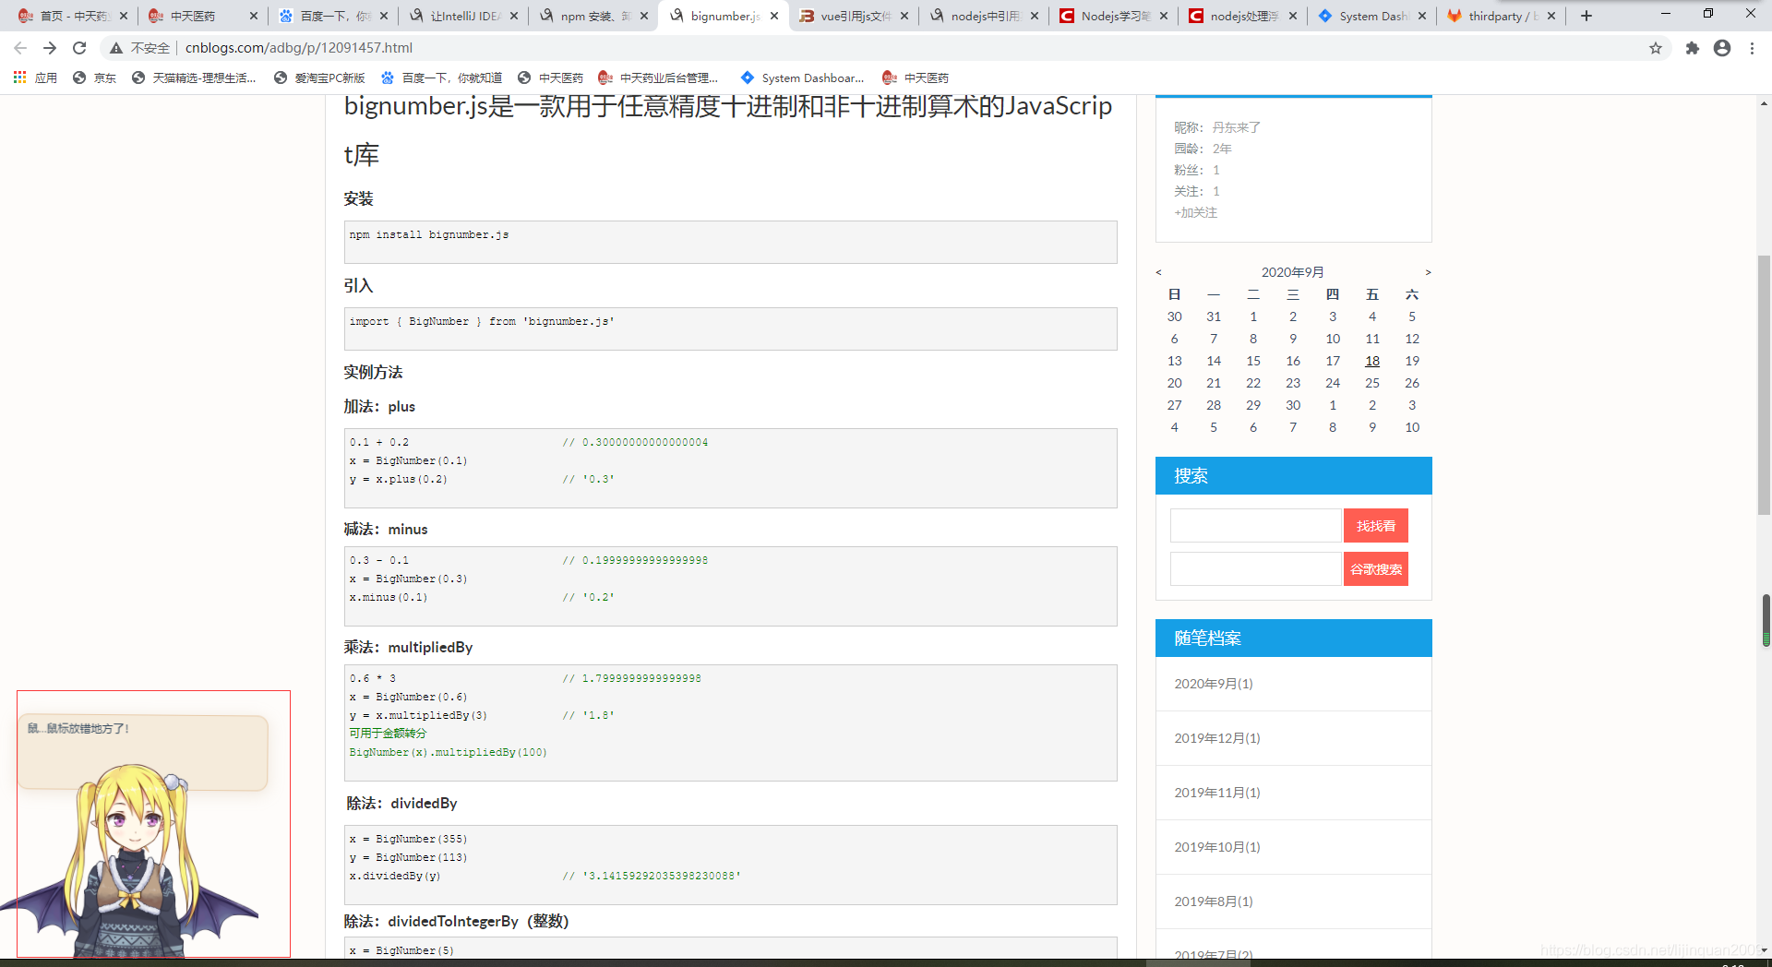Screen dimensions: 1772x967
Task: Open the 应用 apps shortcut in bookmarks bar
Action: point(35,78)
